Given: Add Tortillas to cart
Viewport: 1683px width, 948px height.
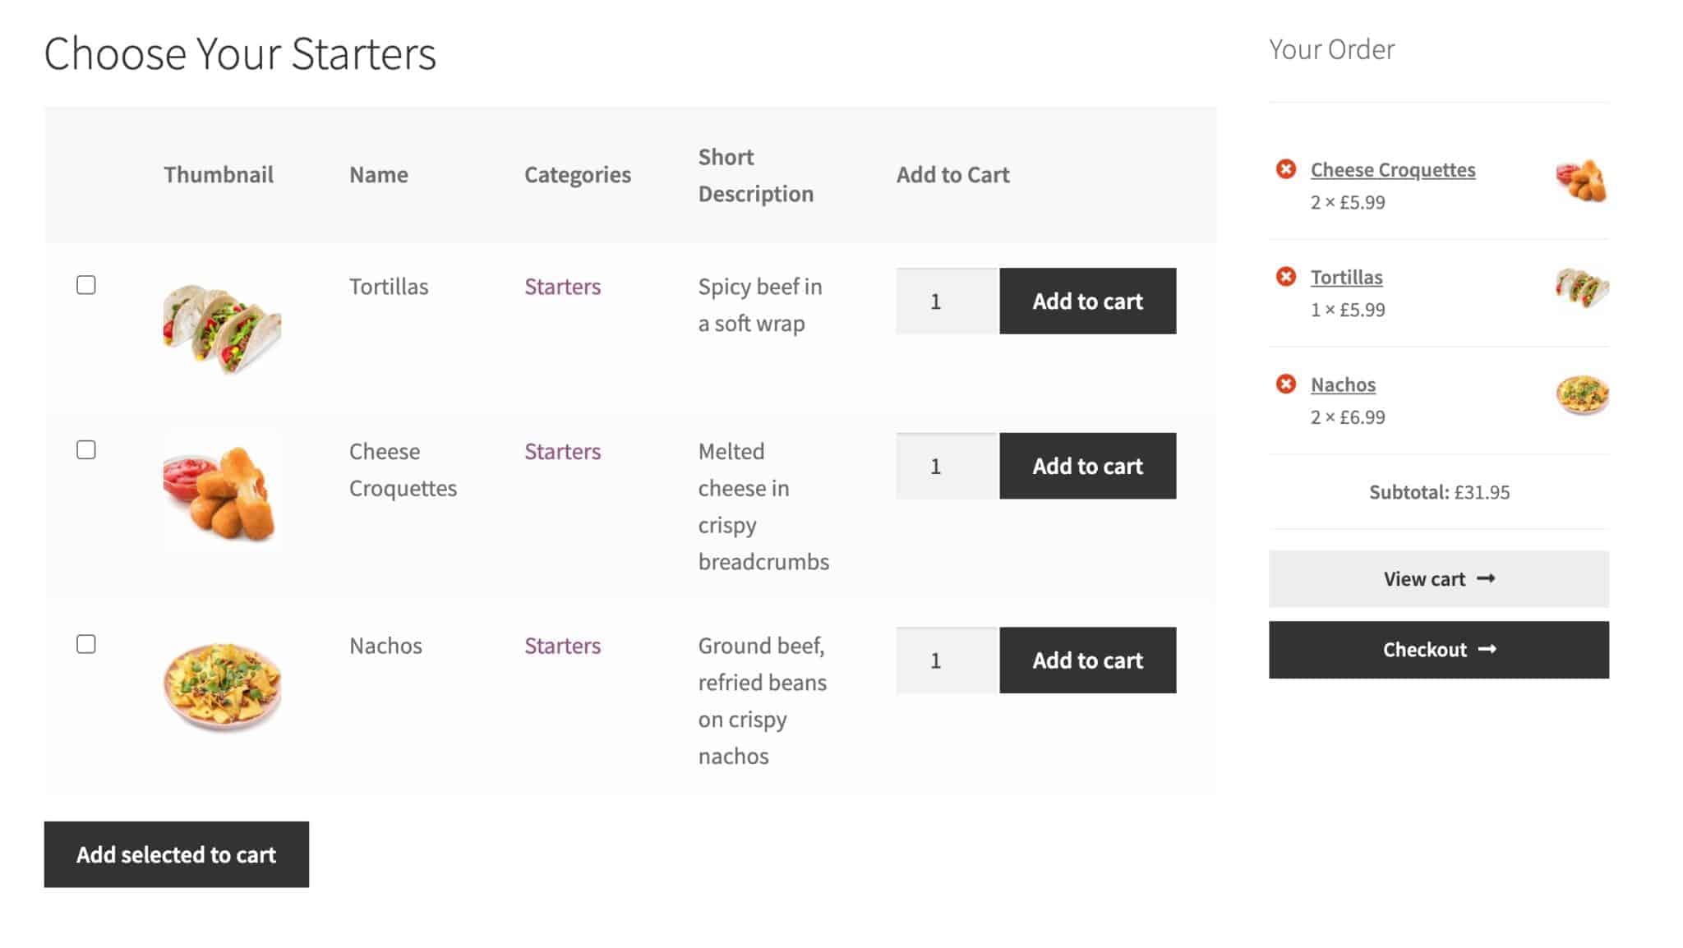Looking at the screenshot, I should coord(1086,301).
